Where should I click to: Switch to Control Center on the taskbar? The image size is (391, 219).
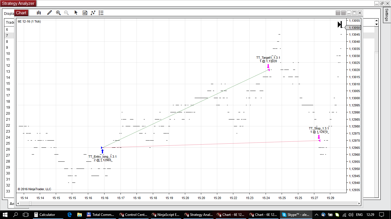[x=133, y=215]
